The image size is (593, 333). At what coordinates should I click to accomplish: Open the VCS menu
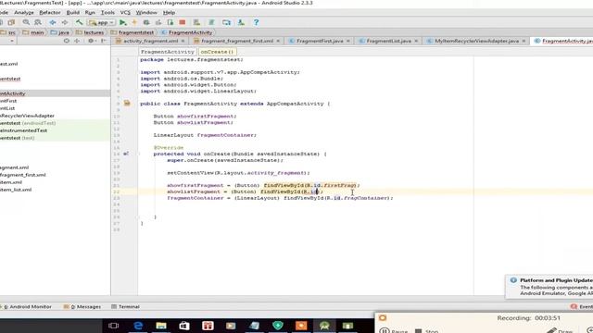(125, 12)
